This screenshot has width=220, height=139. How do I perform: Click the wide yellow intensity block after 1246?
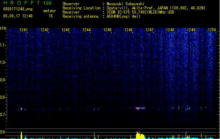pyautogui.click(x=140, y=136)
